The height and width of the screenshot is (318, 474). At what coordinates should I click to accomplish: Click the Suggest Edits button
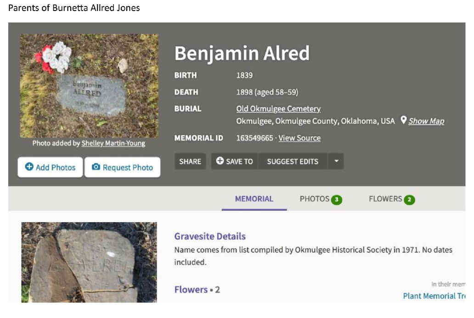click(293, 161)
